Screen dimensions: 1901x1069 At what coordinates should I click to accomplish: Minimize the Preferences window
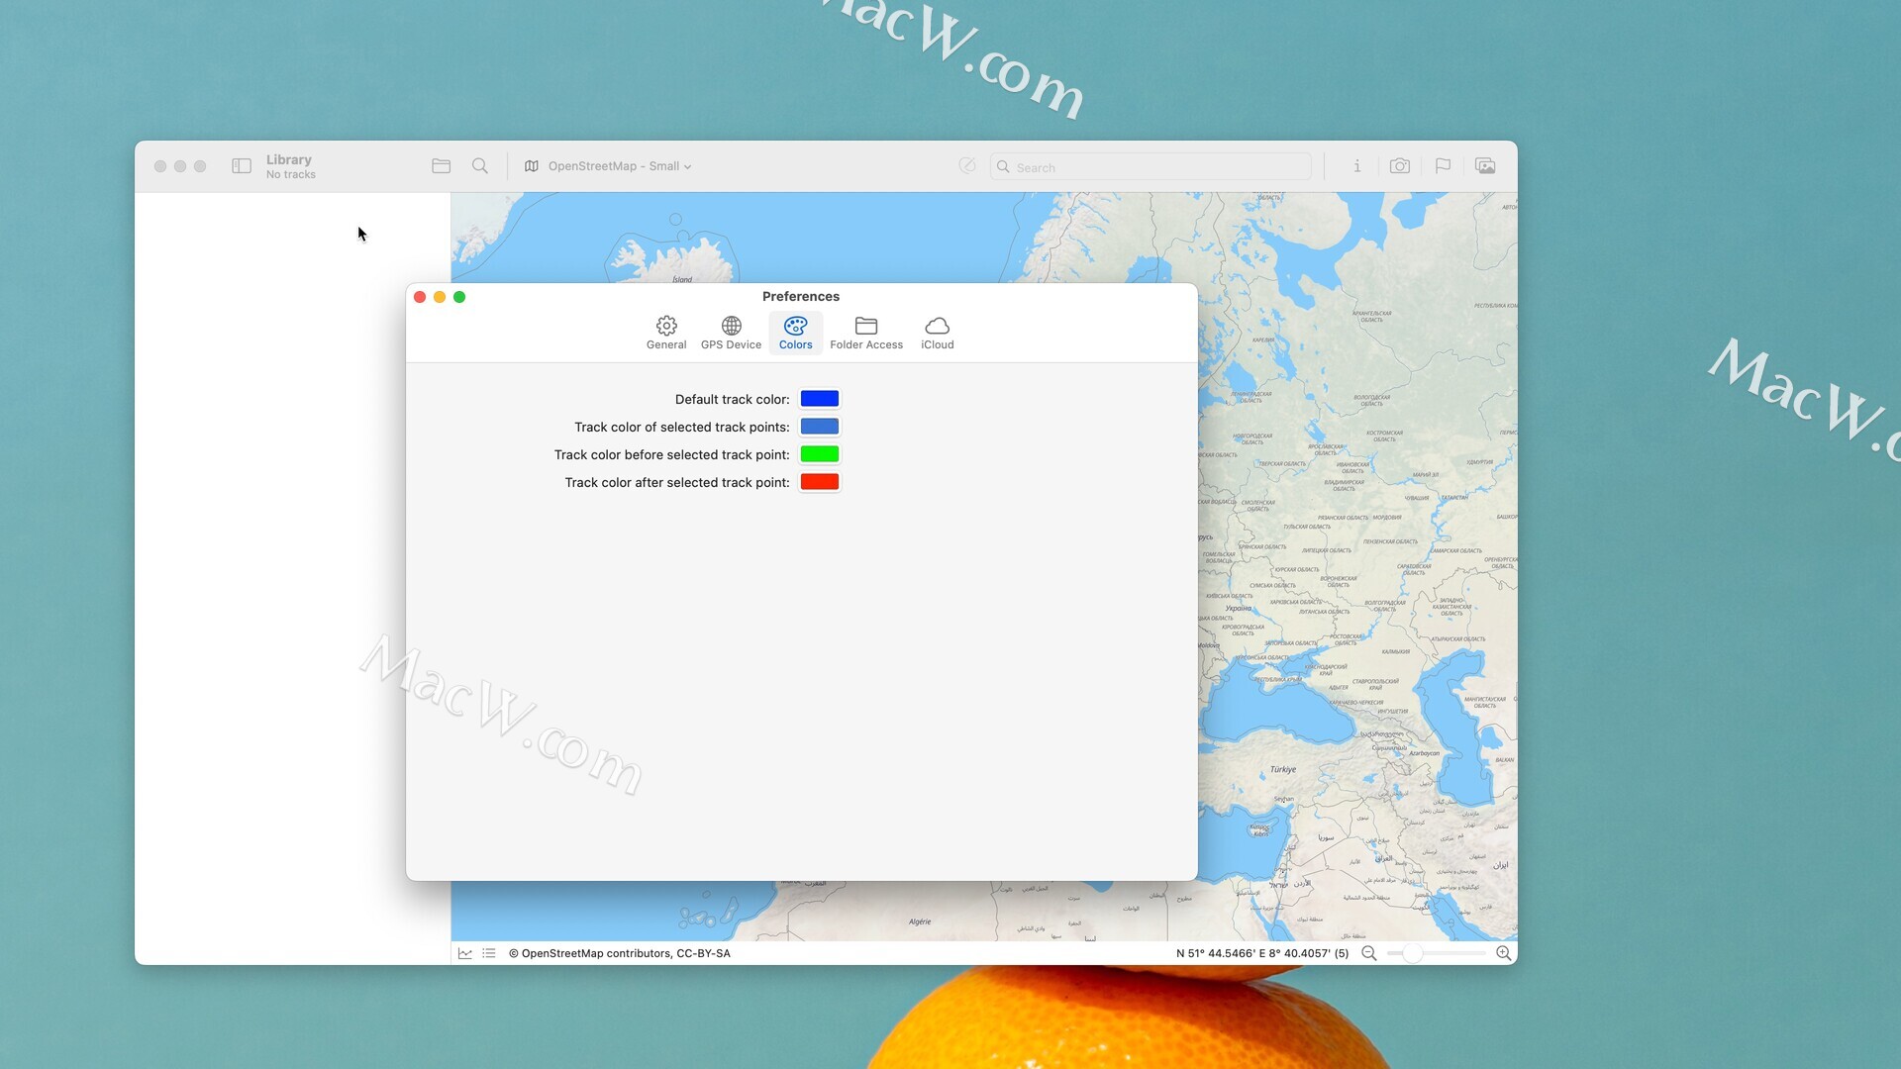point(440,297)
